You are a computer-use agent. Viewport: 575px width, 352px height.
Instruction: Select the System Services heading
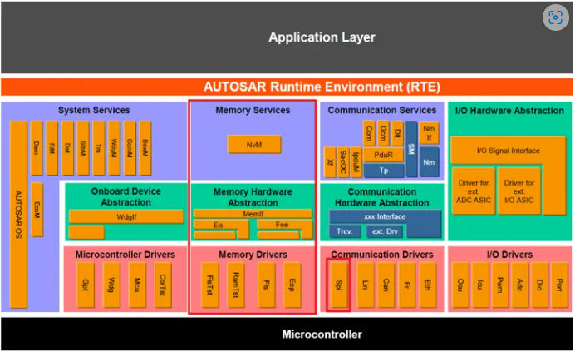pyautogui.click(x=94, y=110)
